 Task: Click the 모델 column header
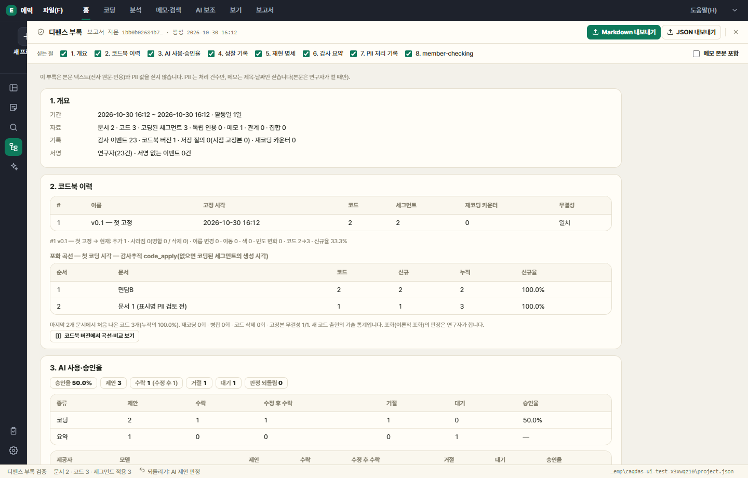[x=125, y=460]
